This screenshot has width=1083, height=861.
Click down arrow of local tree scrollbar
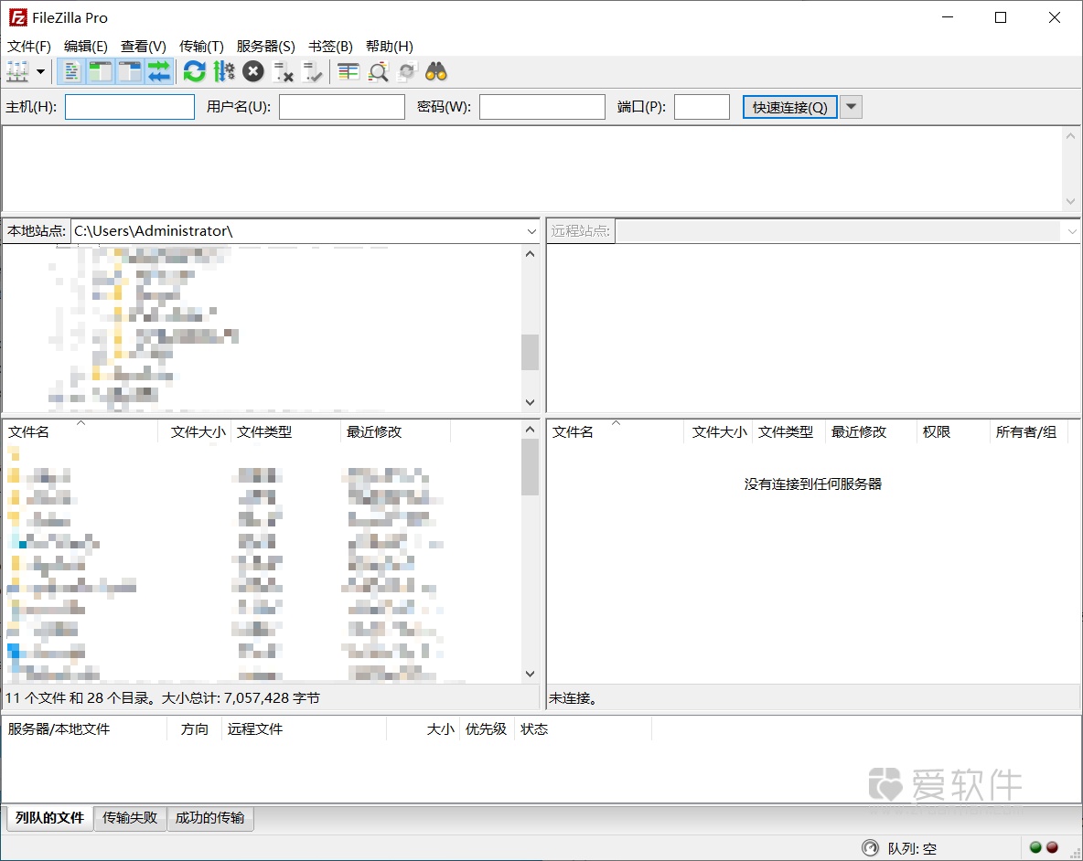[x=530, y=402]
